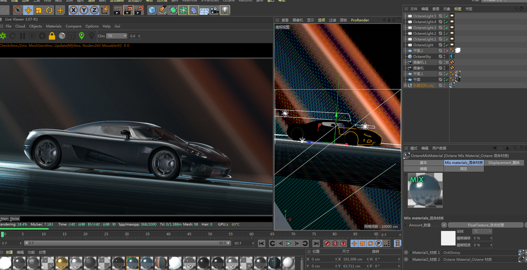527x270 pixels.
Task: Click the Octane render lock icon
Action: click(52, 36)
